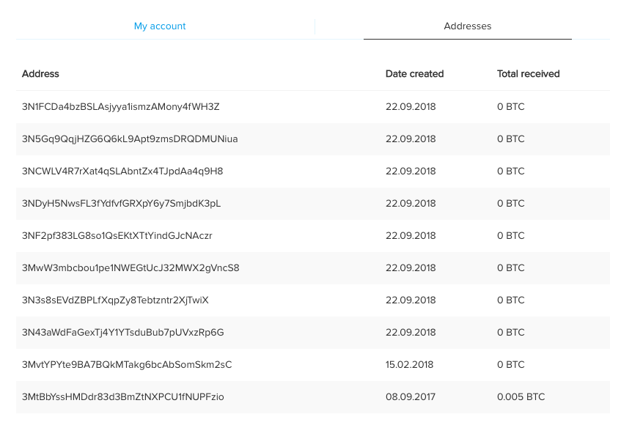This screenshot has height=425, width=621.
Task: Select address 3NDyH5NwsFL3fYdfvfGRXpY6y7SmjbdK3pL
Action: pos(121,204)
